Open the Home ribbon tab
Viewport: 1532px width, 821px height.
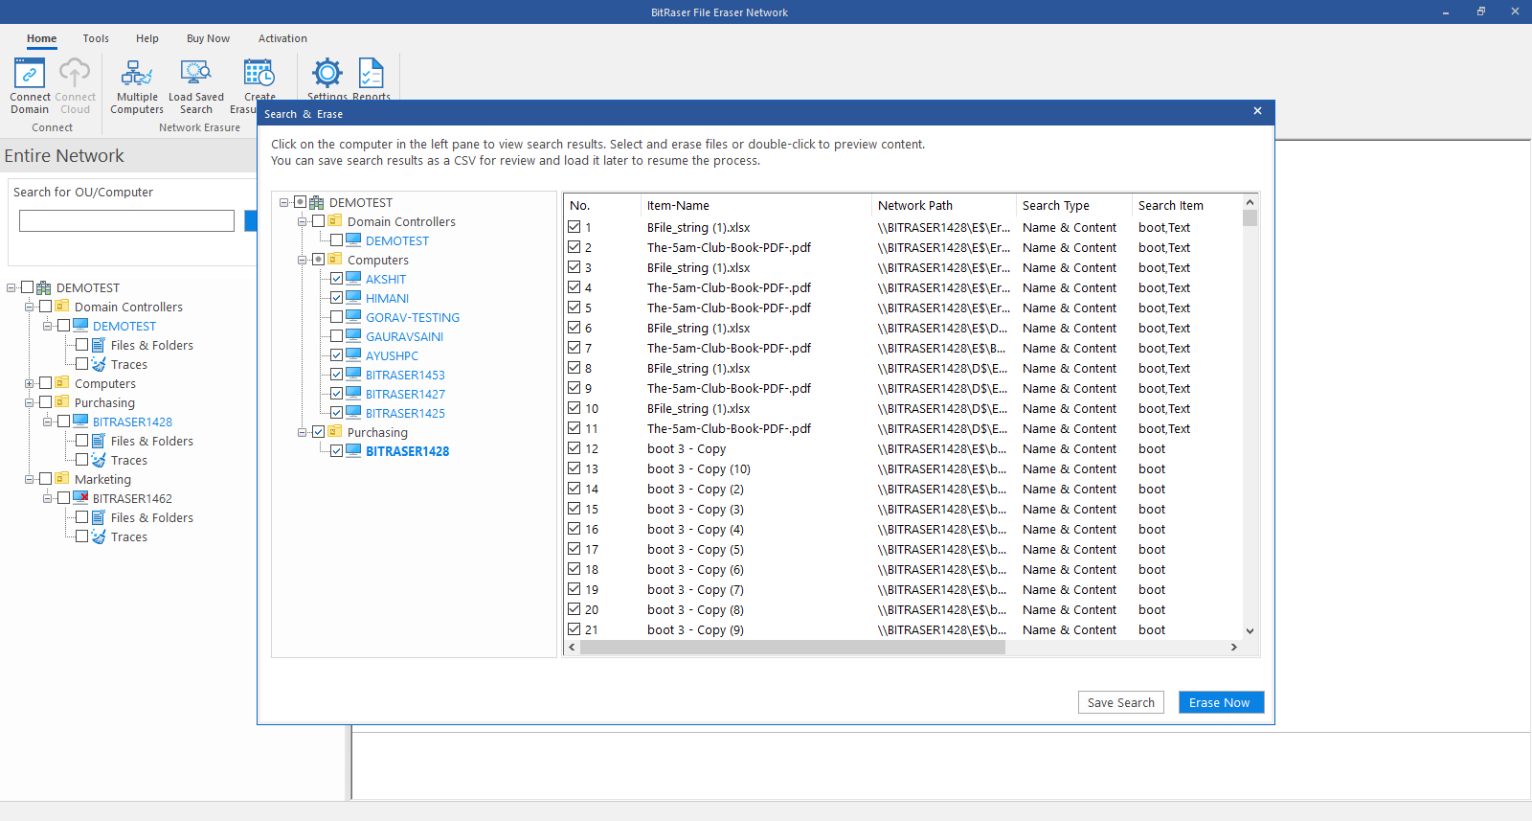click(x=41, y=38)
